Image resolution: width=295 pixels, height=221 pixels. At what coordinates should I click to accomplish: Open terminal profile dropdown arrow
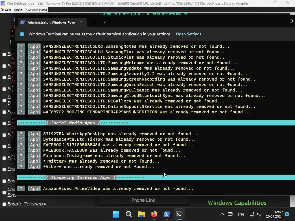pos(104,22)
